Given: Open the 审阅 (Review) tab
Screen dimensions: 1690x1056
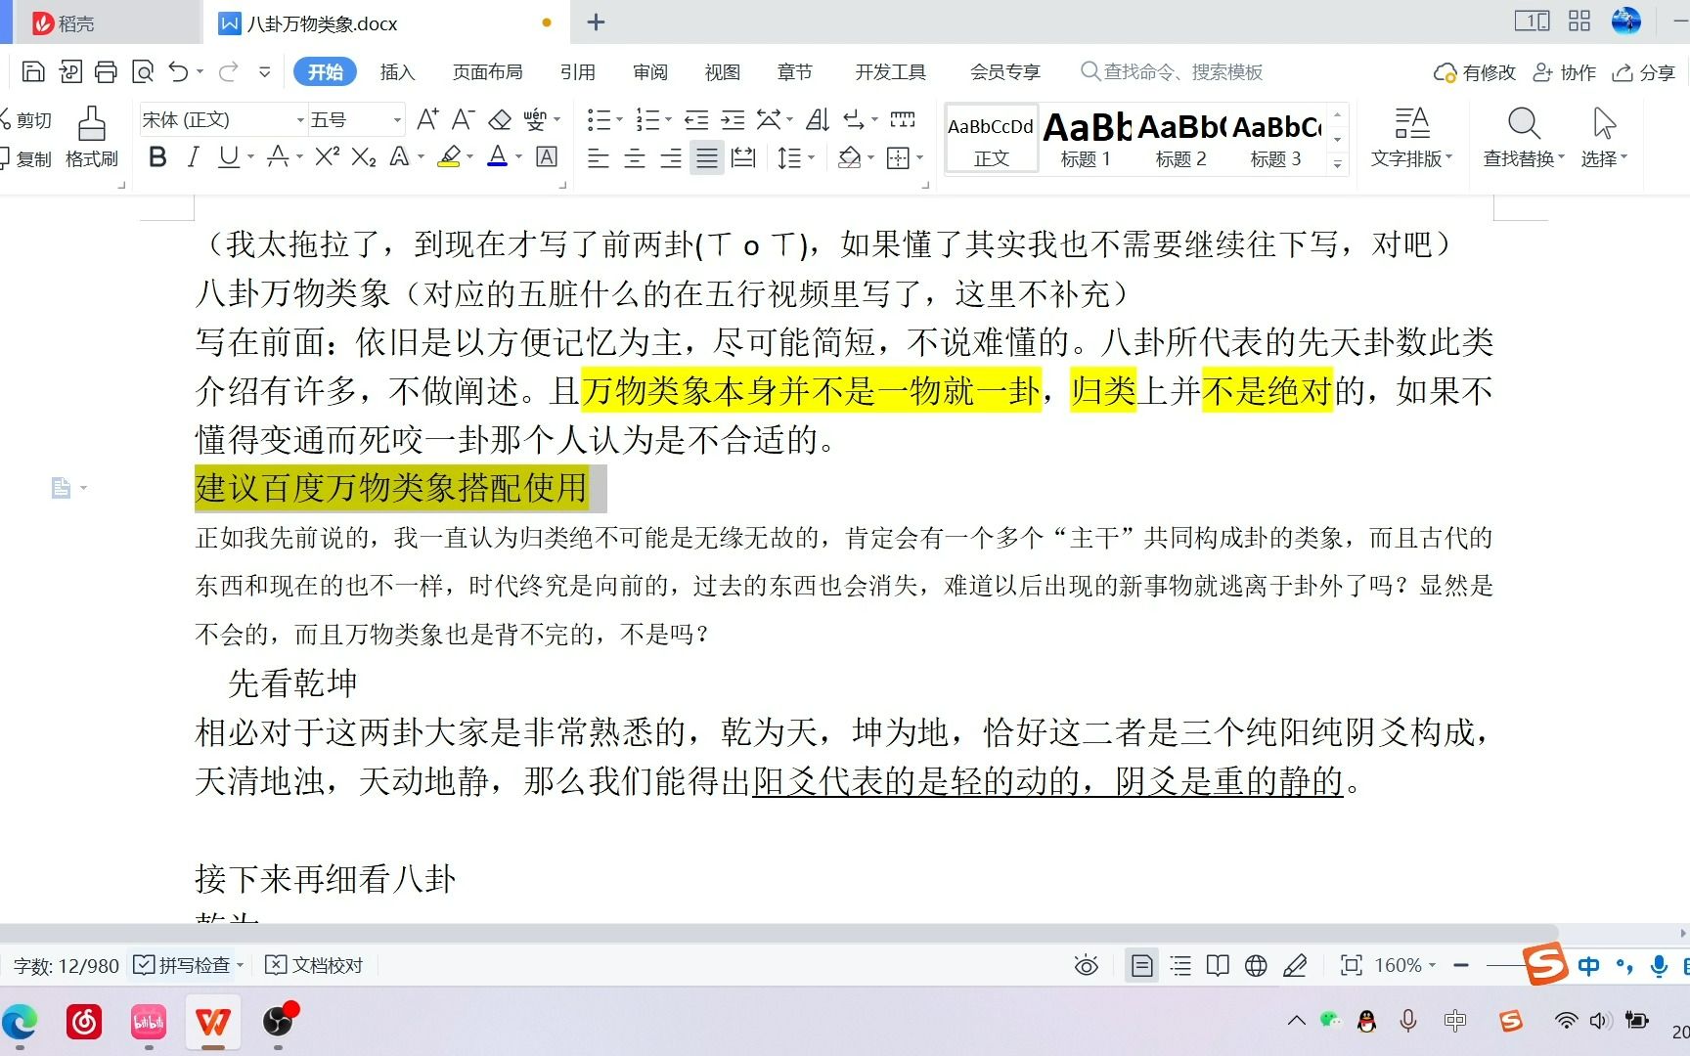Looking at the screenshot, I should pyautogui.click(x=649, y=71).
